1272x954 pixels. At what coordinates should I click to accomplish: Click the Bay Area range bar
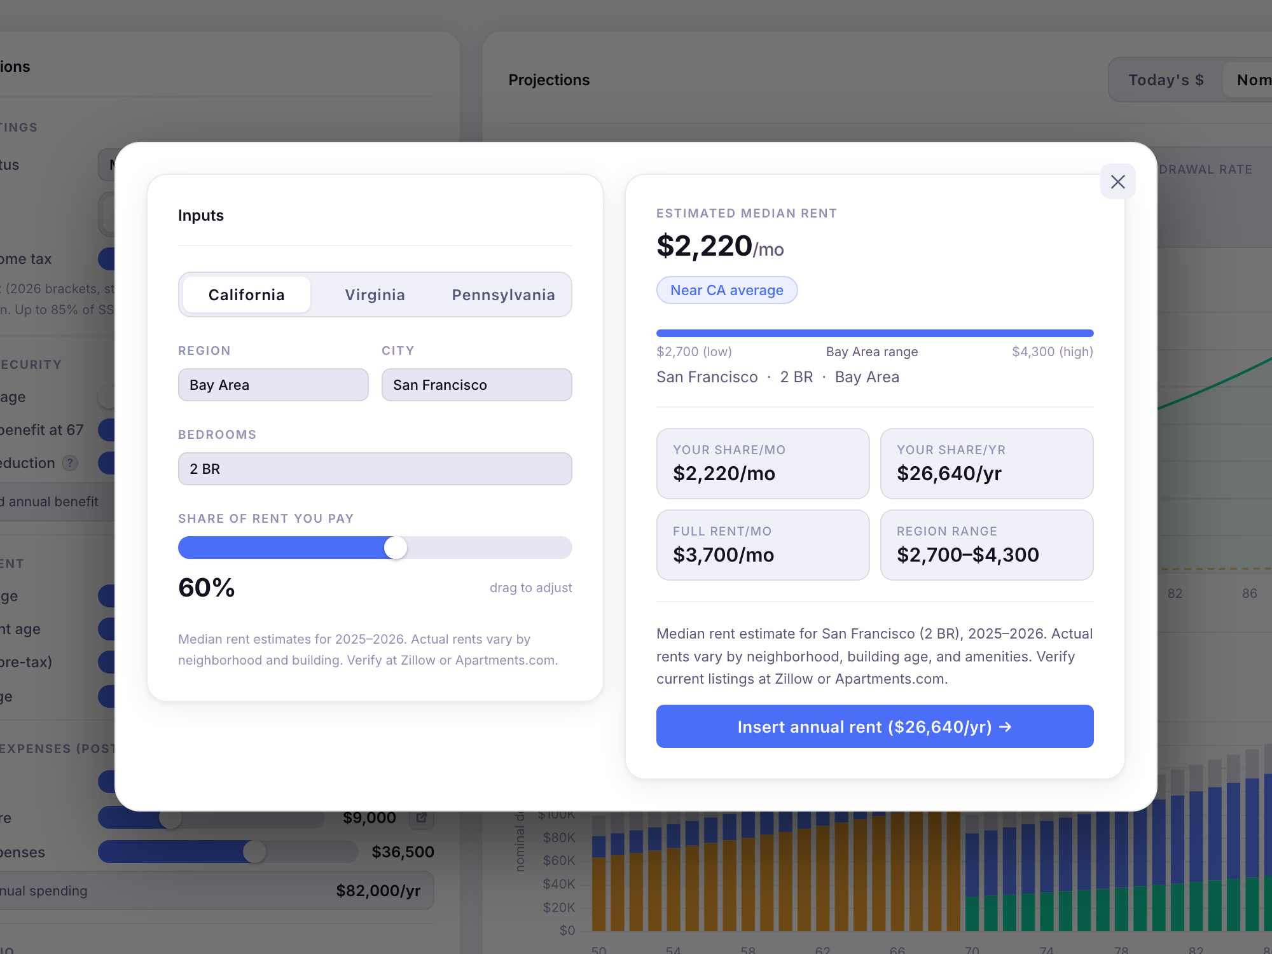pos(874,333)
